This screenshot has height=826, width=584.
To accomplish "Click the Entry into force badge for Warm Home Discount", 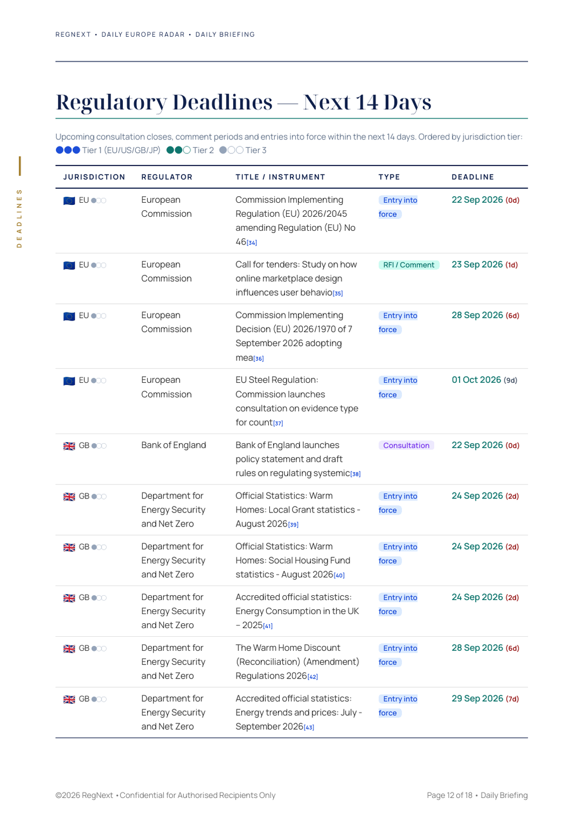I will [399, 655].
